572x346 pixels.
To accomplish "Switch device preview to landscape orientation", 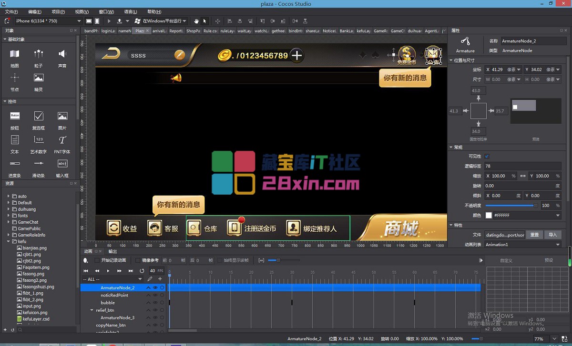I will click(x=89, y=21).
